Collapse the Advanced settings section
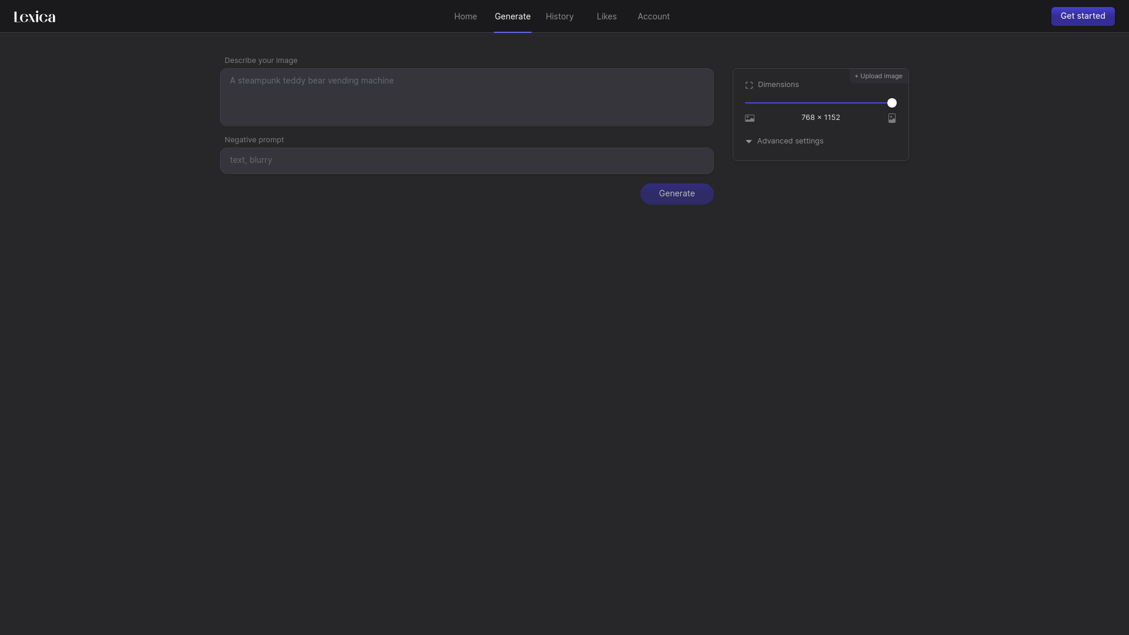The width and height of the screenshot is (1129, 635). click(790, 141)
